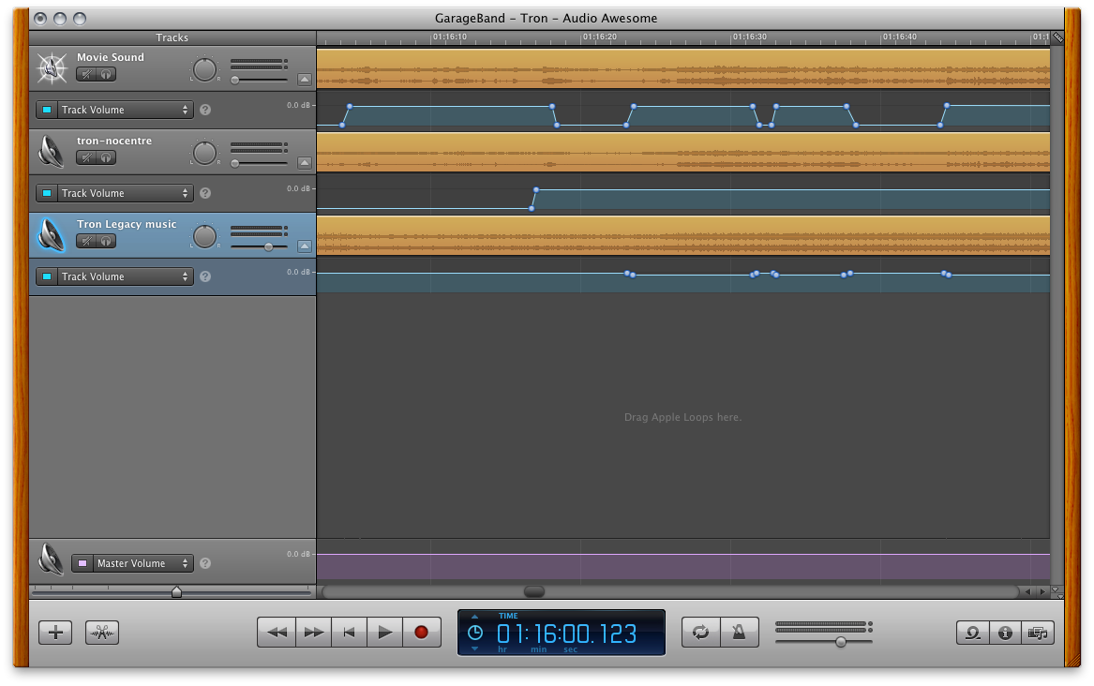
Task: Open help for tron-nocentre automation
Action: 205,193
